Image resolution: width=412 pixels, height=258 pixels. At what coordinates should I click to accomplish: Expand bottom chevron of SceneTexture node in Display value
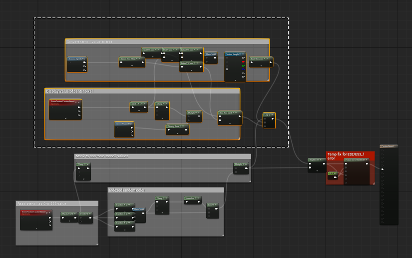65,118
